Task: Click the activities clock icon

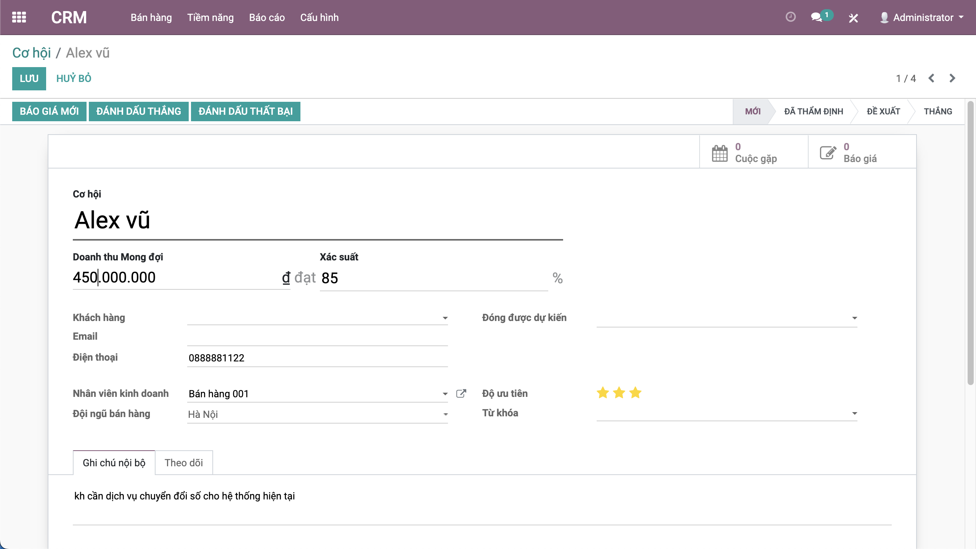Action: [x=791, y=17]
